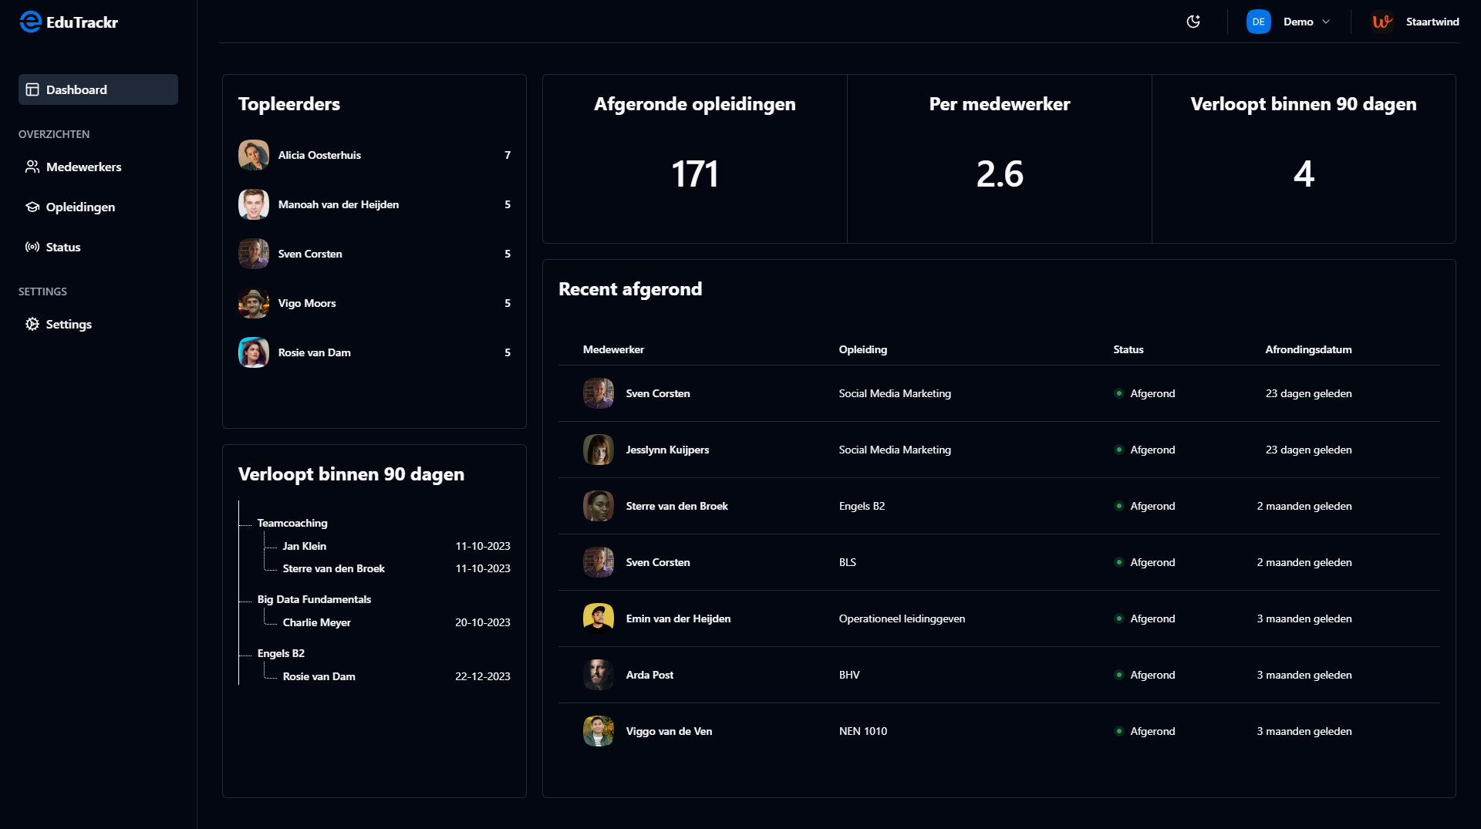Screen dimensions: 1481x829
Task: Open Opleidingen via the graduation cap icon
Action: click(x=32, y=207)
